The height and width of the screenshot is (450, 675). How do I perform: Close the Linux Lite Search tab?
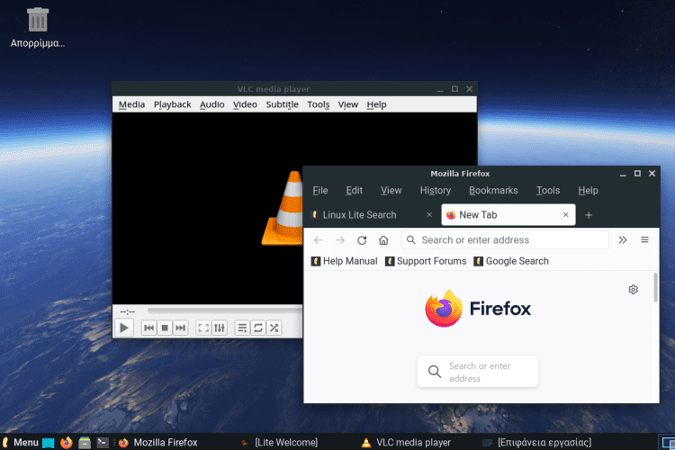click(429, 215)
